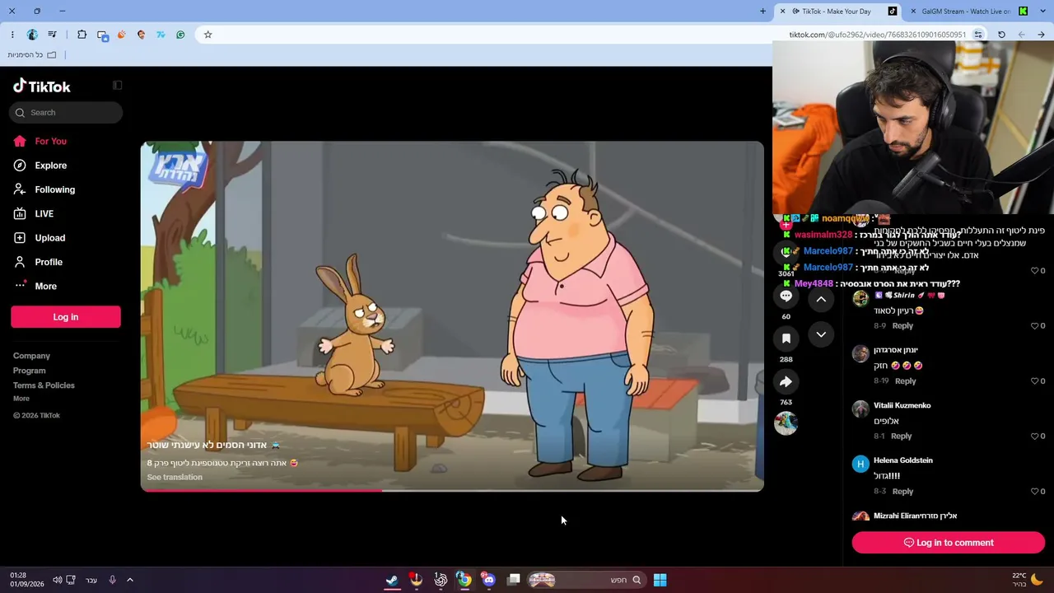
Task: Reply to Helena Goldstein's comment
Action: click(902, 492)
